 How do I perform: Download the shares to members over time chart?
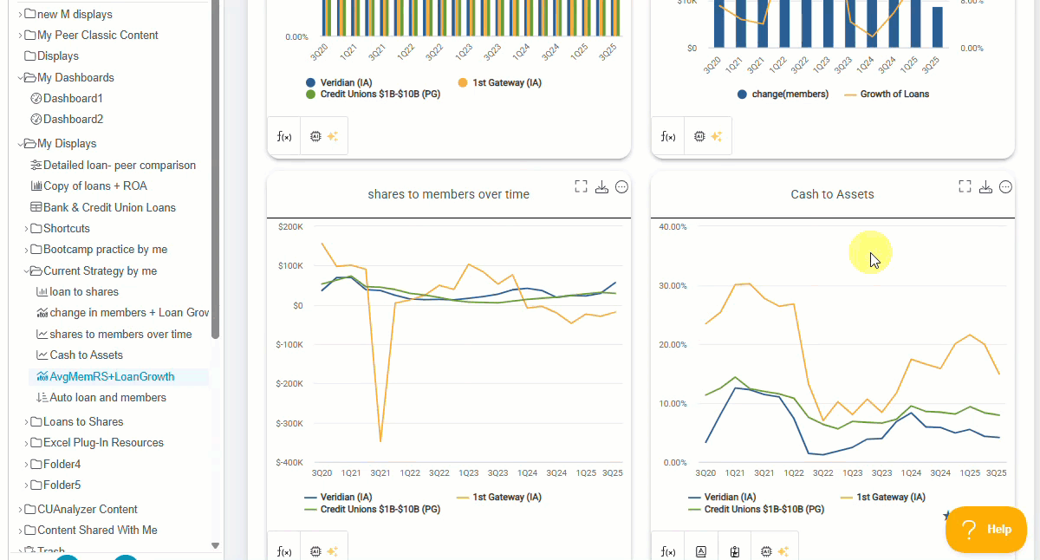pos(601,186)
